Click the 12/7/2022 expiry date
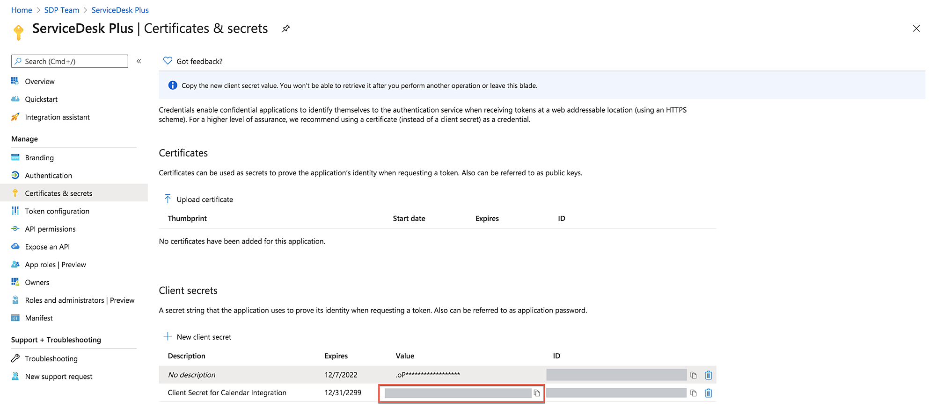This screenshot has width=936, height=413. 341,375
